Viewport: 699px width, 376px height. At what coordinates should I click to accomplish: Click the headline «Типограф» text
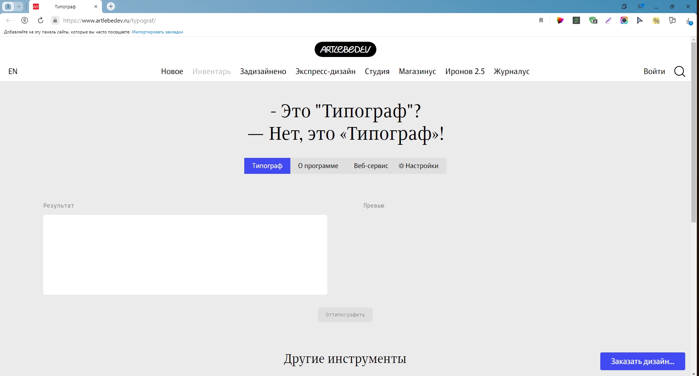389,134
